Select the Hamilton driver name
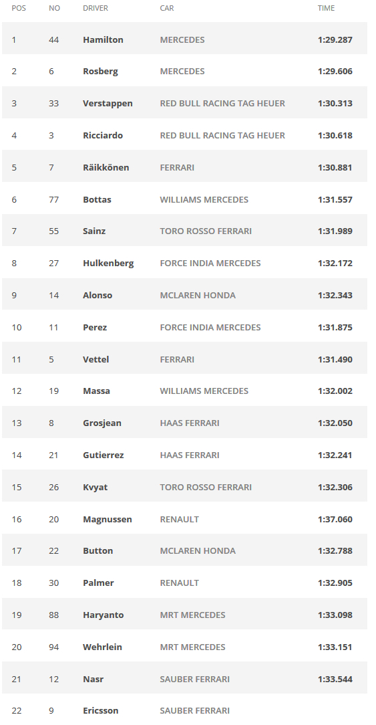The height and width of the screenshot is (725, 376). pyautogui.click(x=103, y=39)
